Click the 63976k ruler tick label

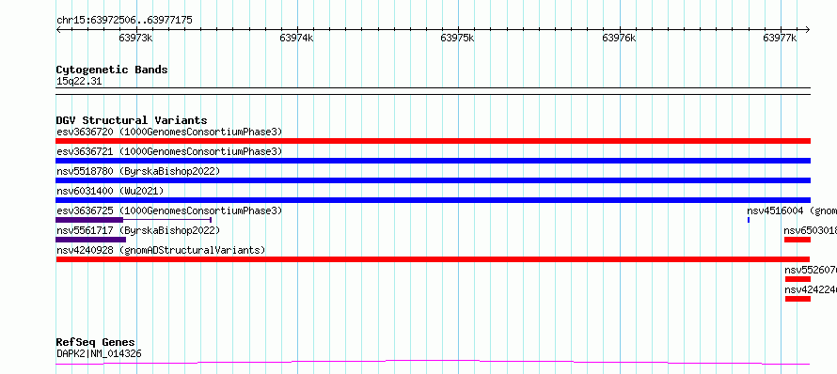[x=619, y=38]
